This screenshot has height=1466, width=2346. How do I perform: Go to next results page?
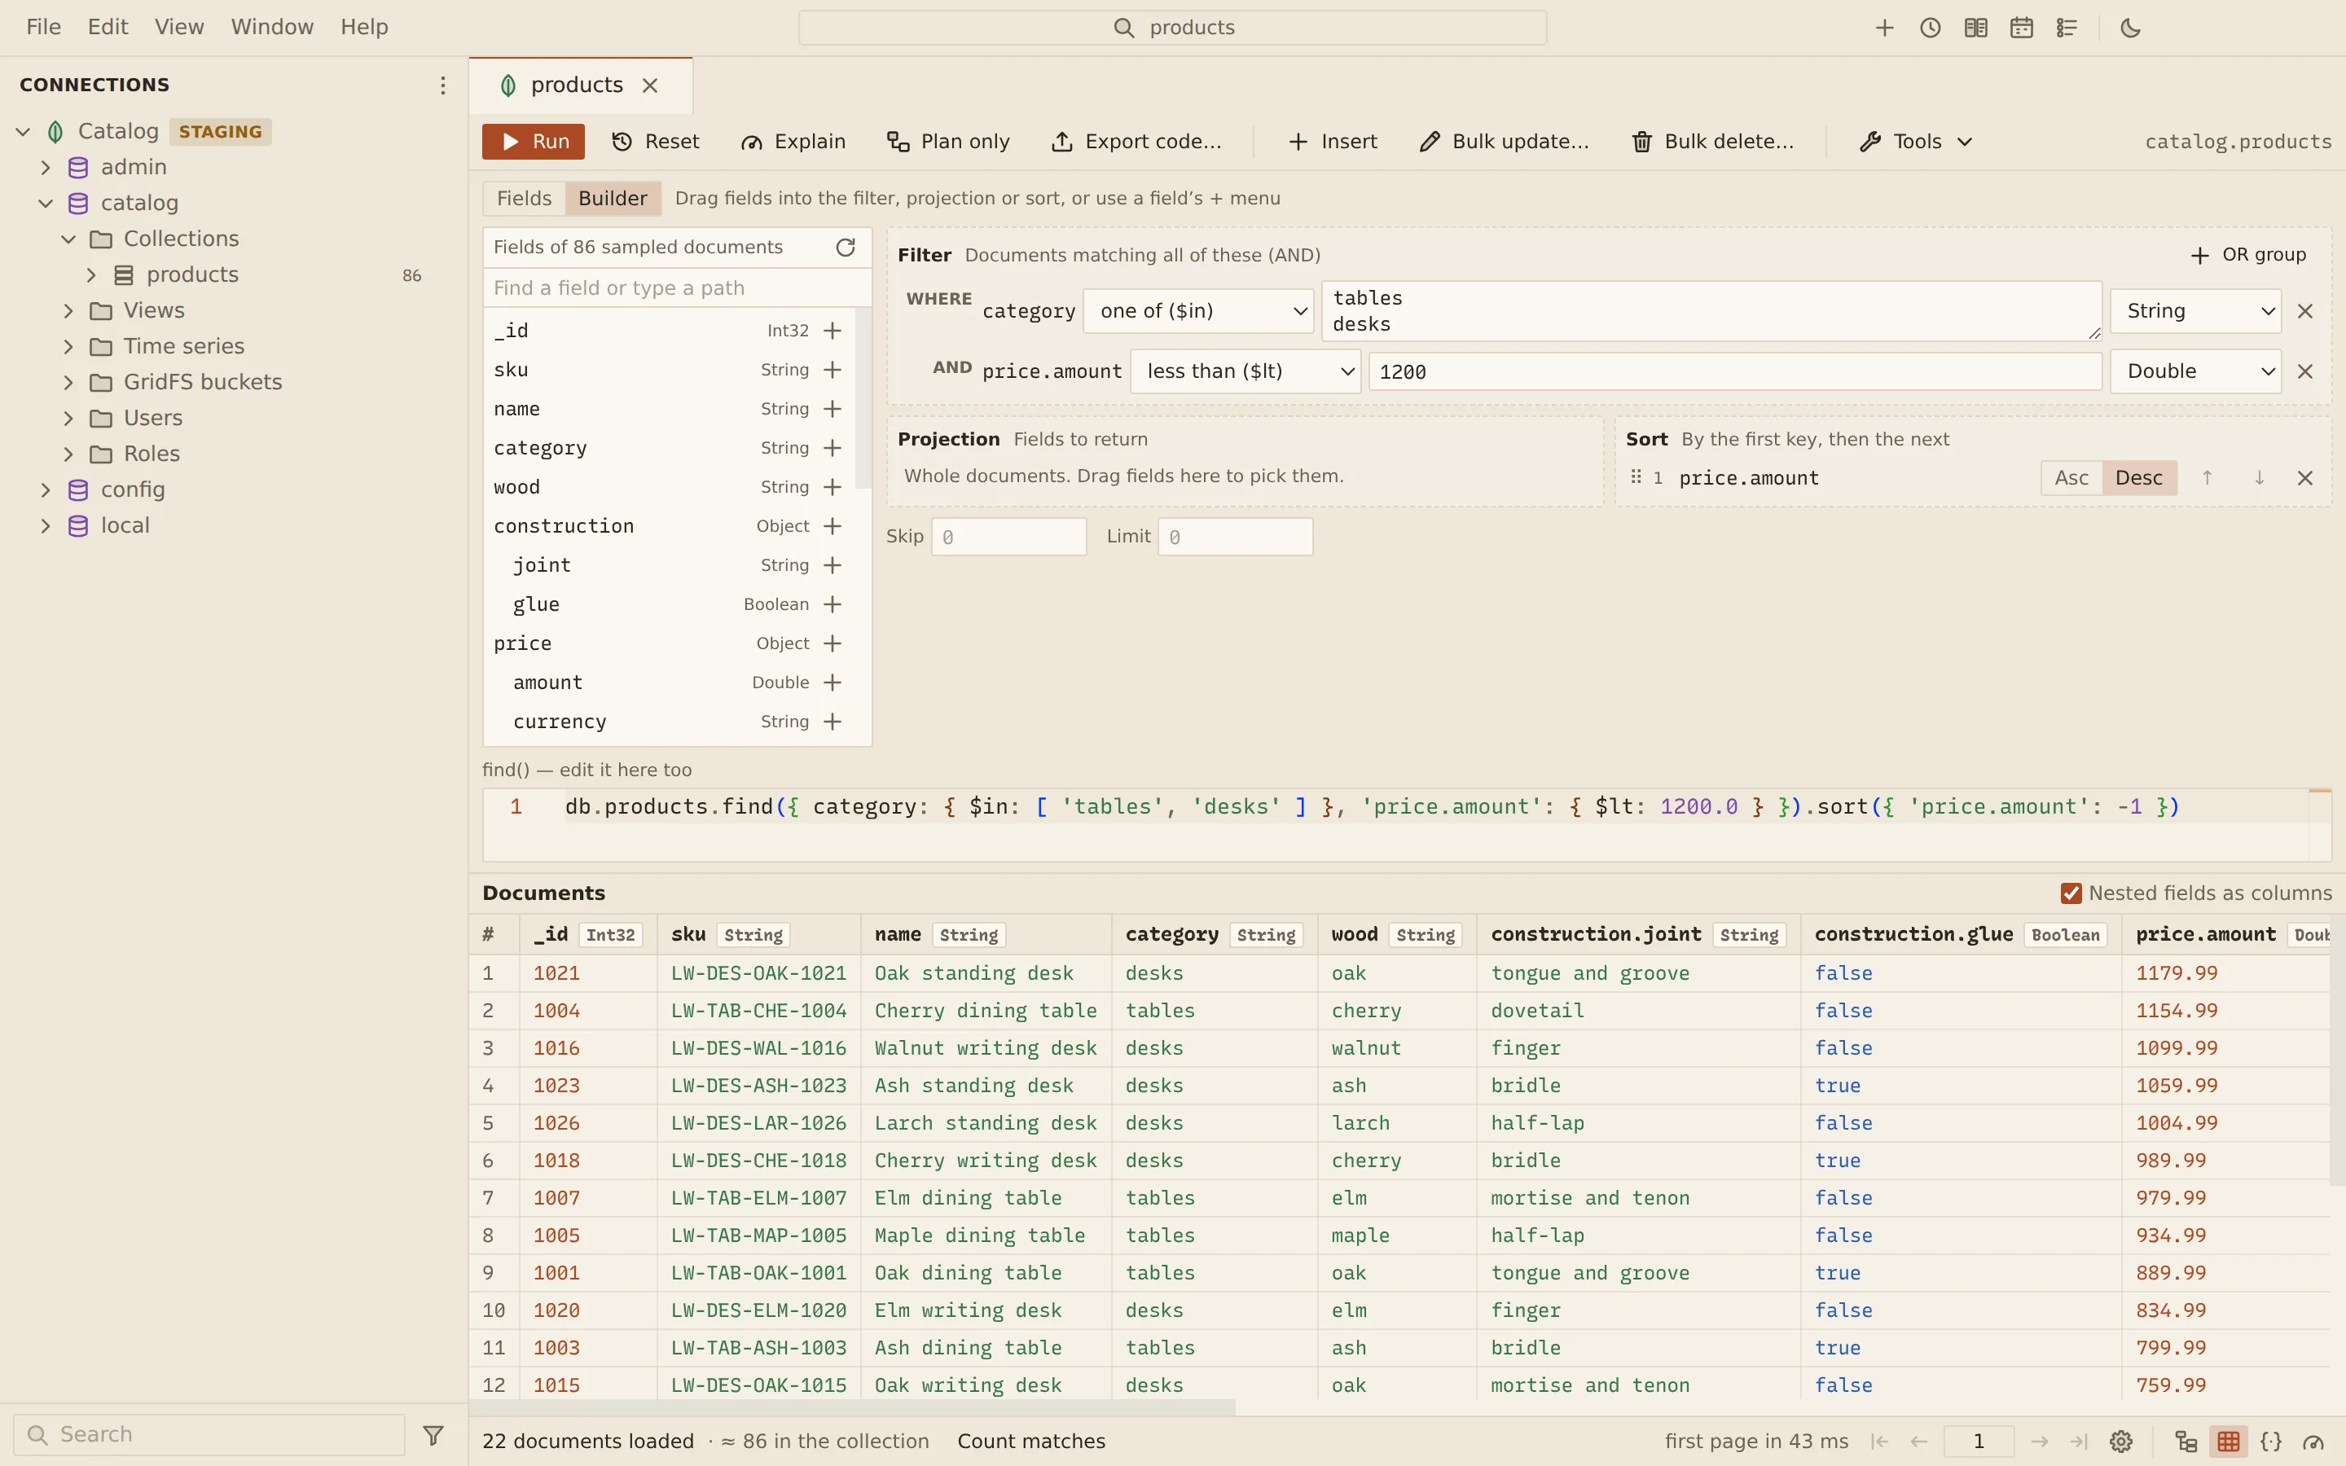(2040, 1442)
